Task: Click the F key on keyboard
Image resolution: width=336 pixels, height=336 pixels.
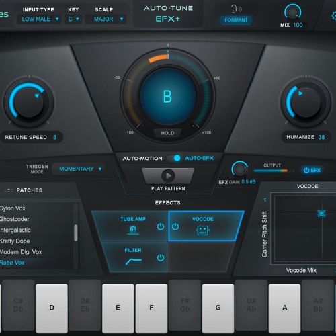Action: pos(151,308)
